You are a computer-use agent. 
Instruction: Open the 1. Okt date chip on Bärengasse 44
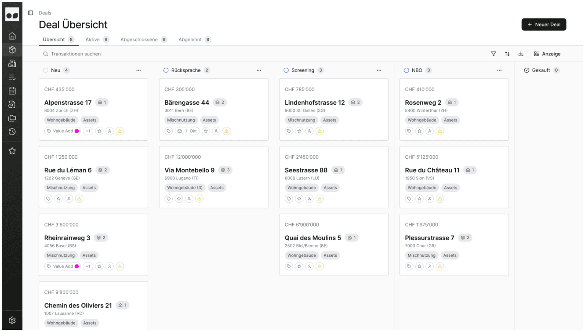tap(187, 131)
